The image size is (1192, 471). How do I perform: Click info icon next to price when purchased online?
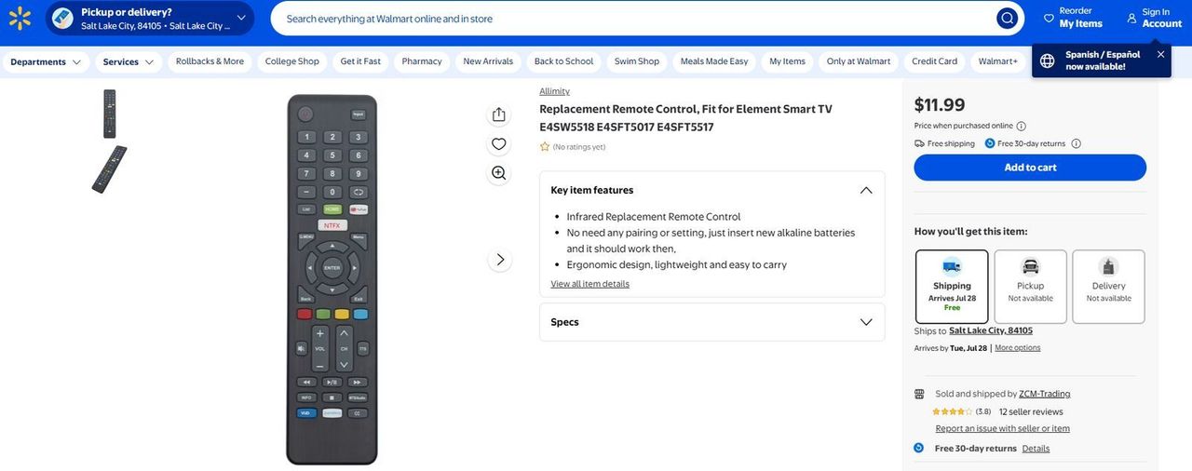coord(1022,126)
